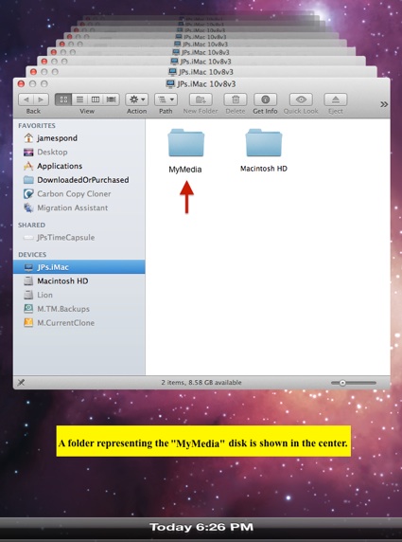Open the Path dropdown menu
The height and width of the screenshot is (542, 402).
[x=166, y=99]
